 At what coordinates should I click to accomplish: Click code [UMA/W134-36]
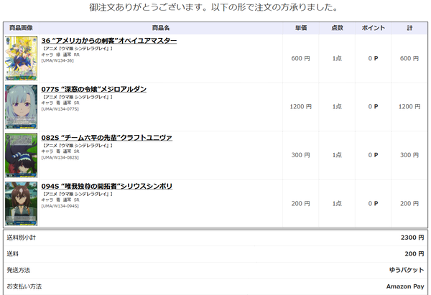coord(57,60)
